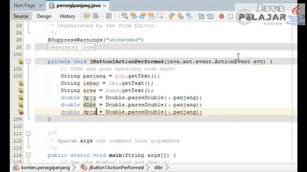Collapse the Javadoc comment fold at line 111

(28, 133)
